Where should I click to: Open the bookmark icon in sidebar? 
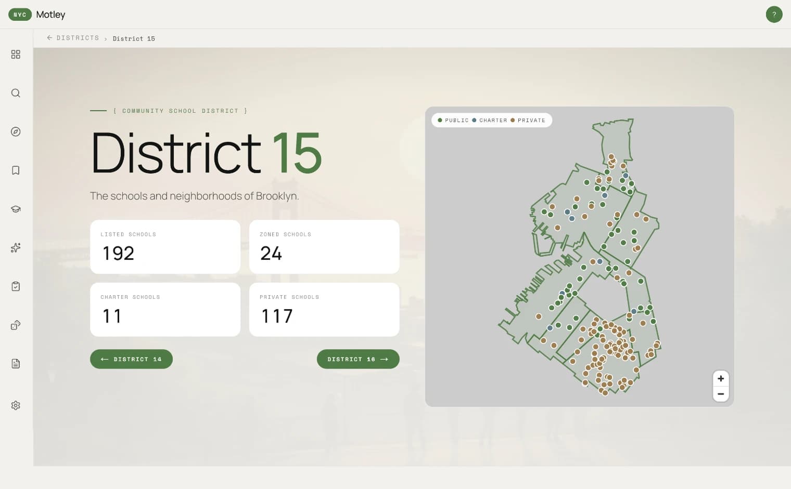pos(16,170)
